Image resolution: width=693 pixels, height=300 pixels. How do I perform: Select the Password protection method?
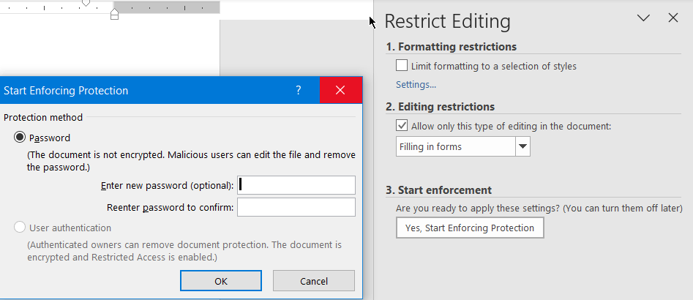click(20, 138)
